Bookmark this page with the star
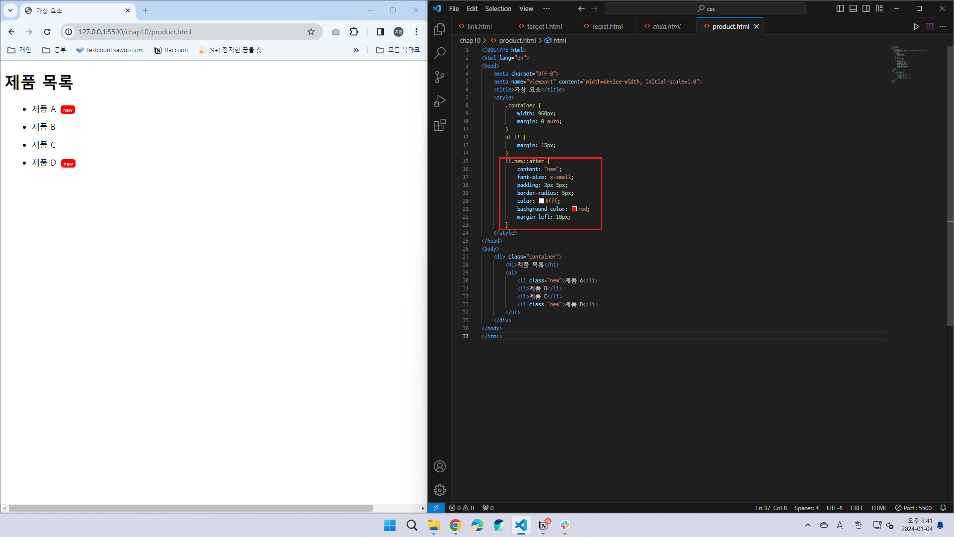This screenshot has width=954, height=537. [311, 32]
